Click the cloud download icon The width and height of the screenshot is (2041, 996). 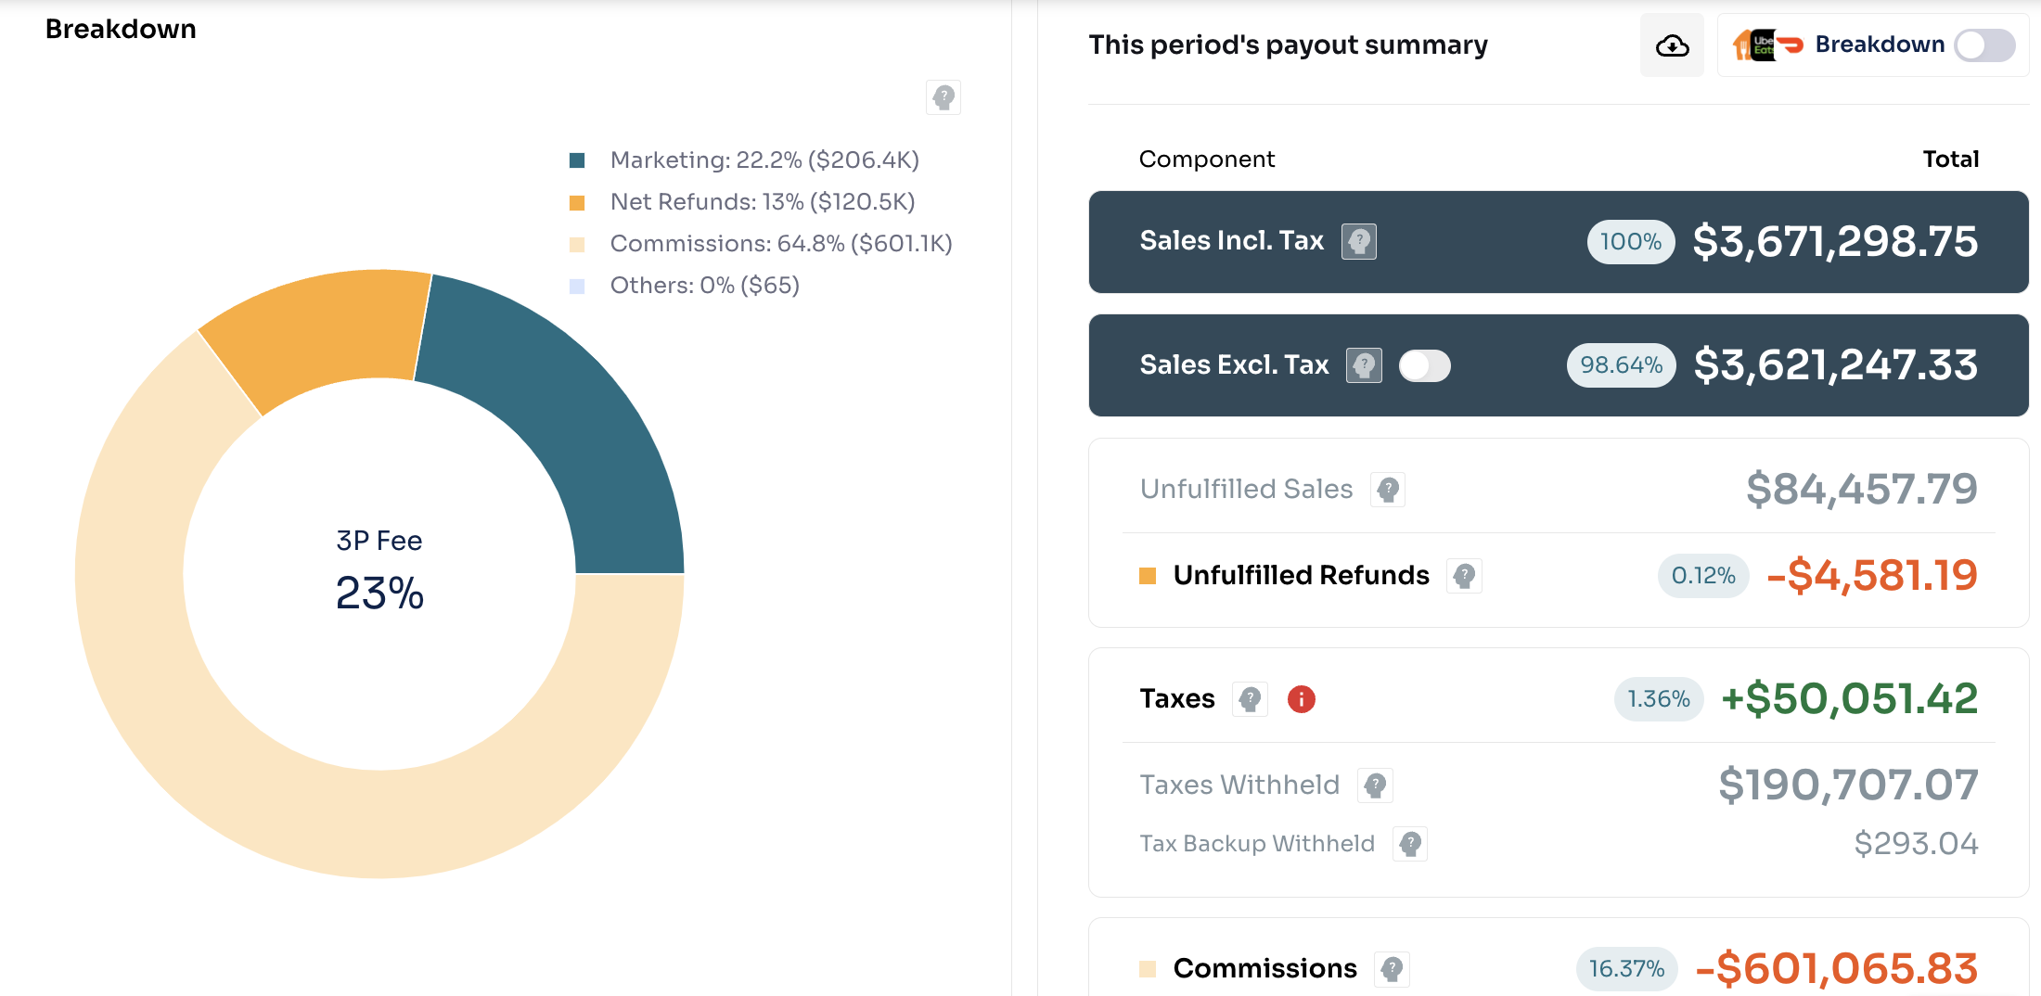[x=1672, y=45]
